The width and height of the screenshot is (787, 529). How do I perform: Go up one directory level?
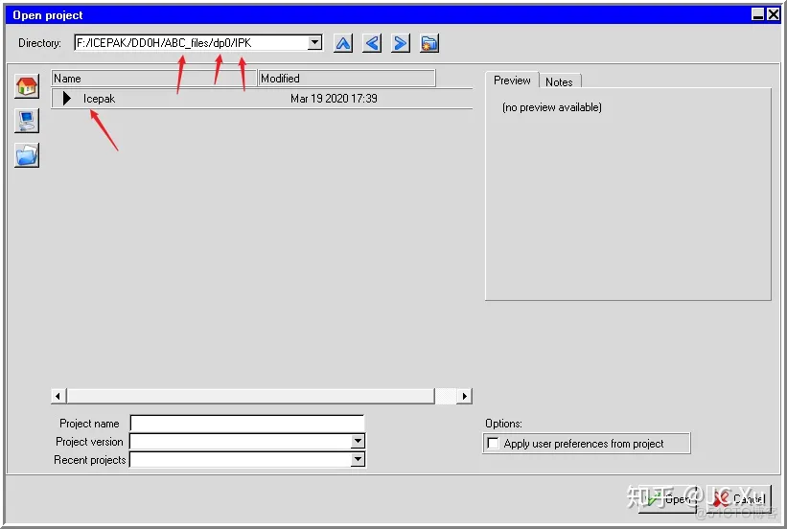tap(343, 43)
